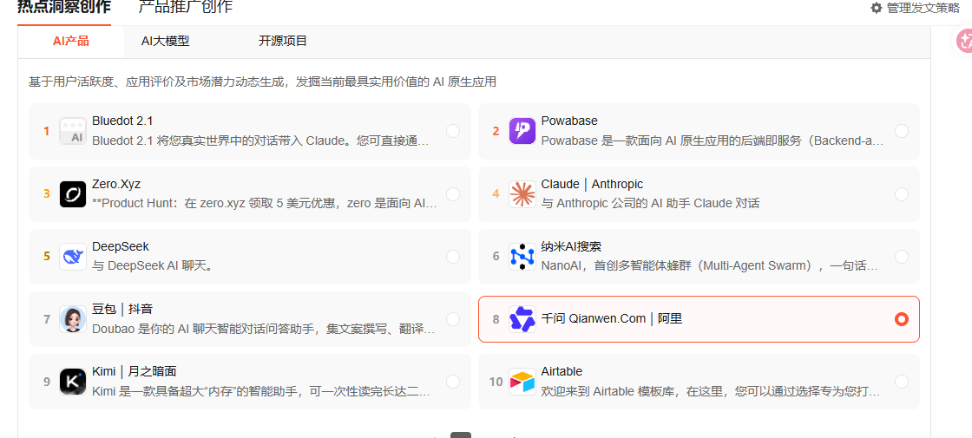Click the 纳米AI搜索 title text
Viewport: 972px width, 438px height.
click(x=571, y=246)
